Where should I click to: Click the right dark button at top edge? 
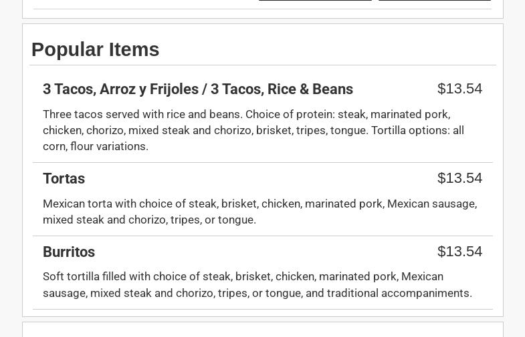coord(434,1)
